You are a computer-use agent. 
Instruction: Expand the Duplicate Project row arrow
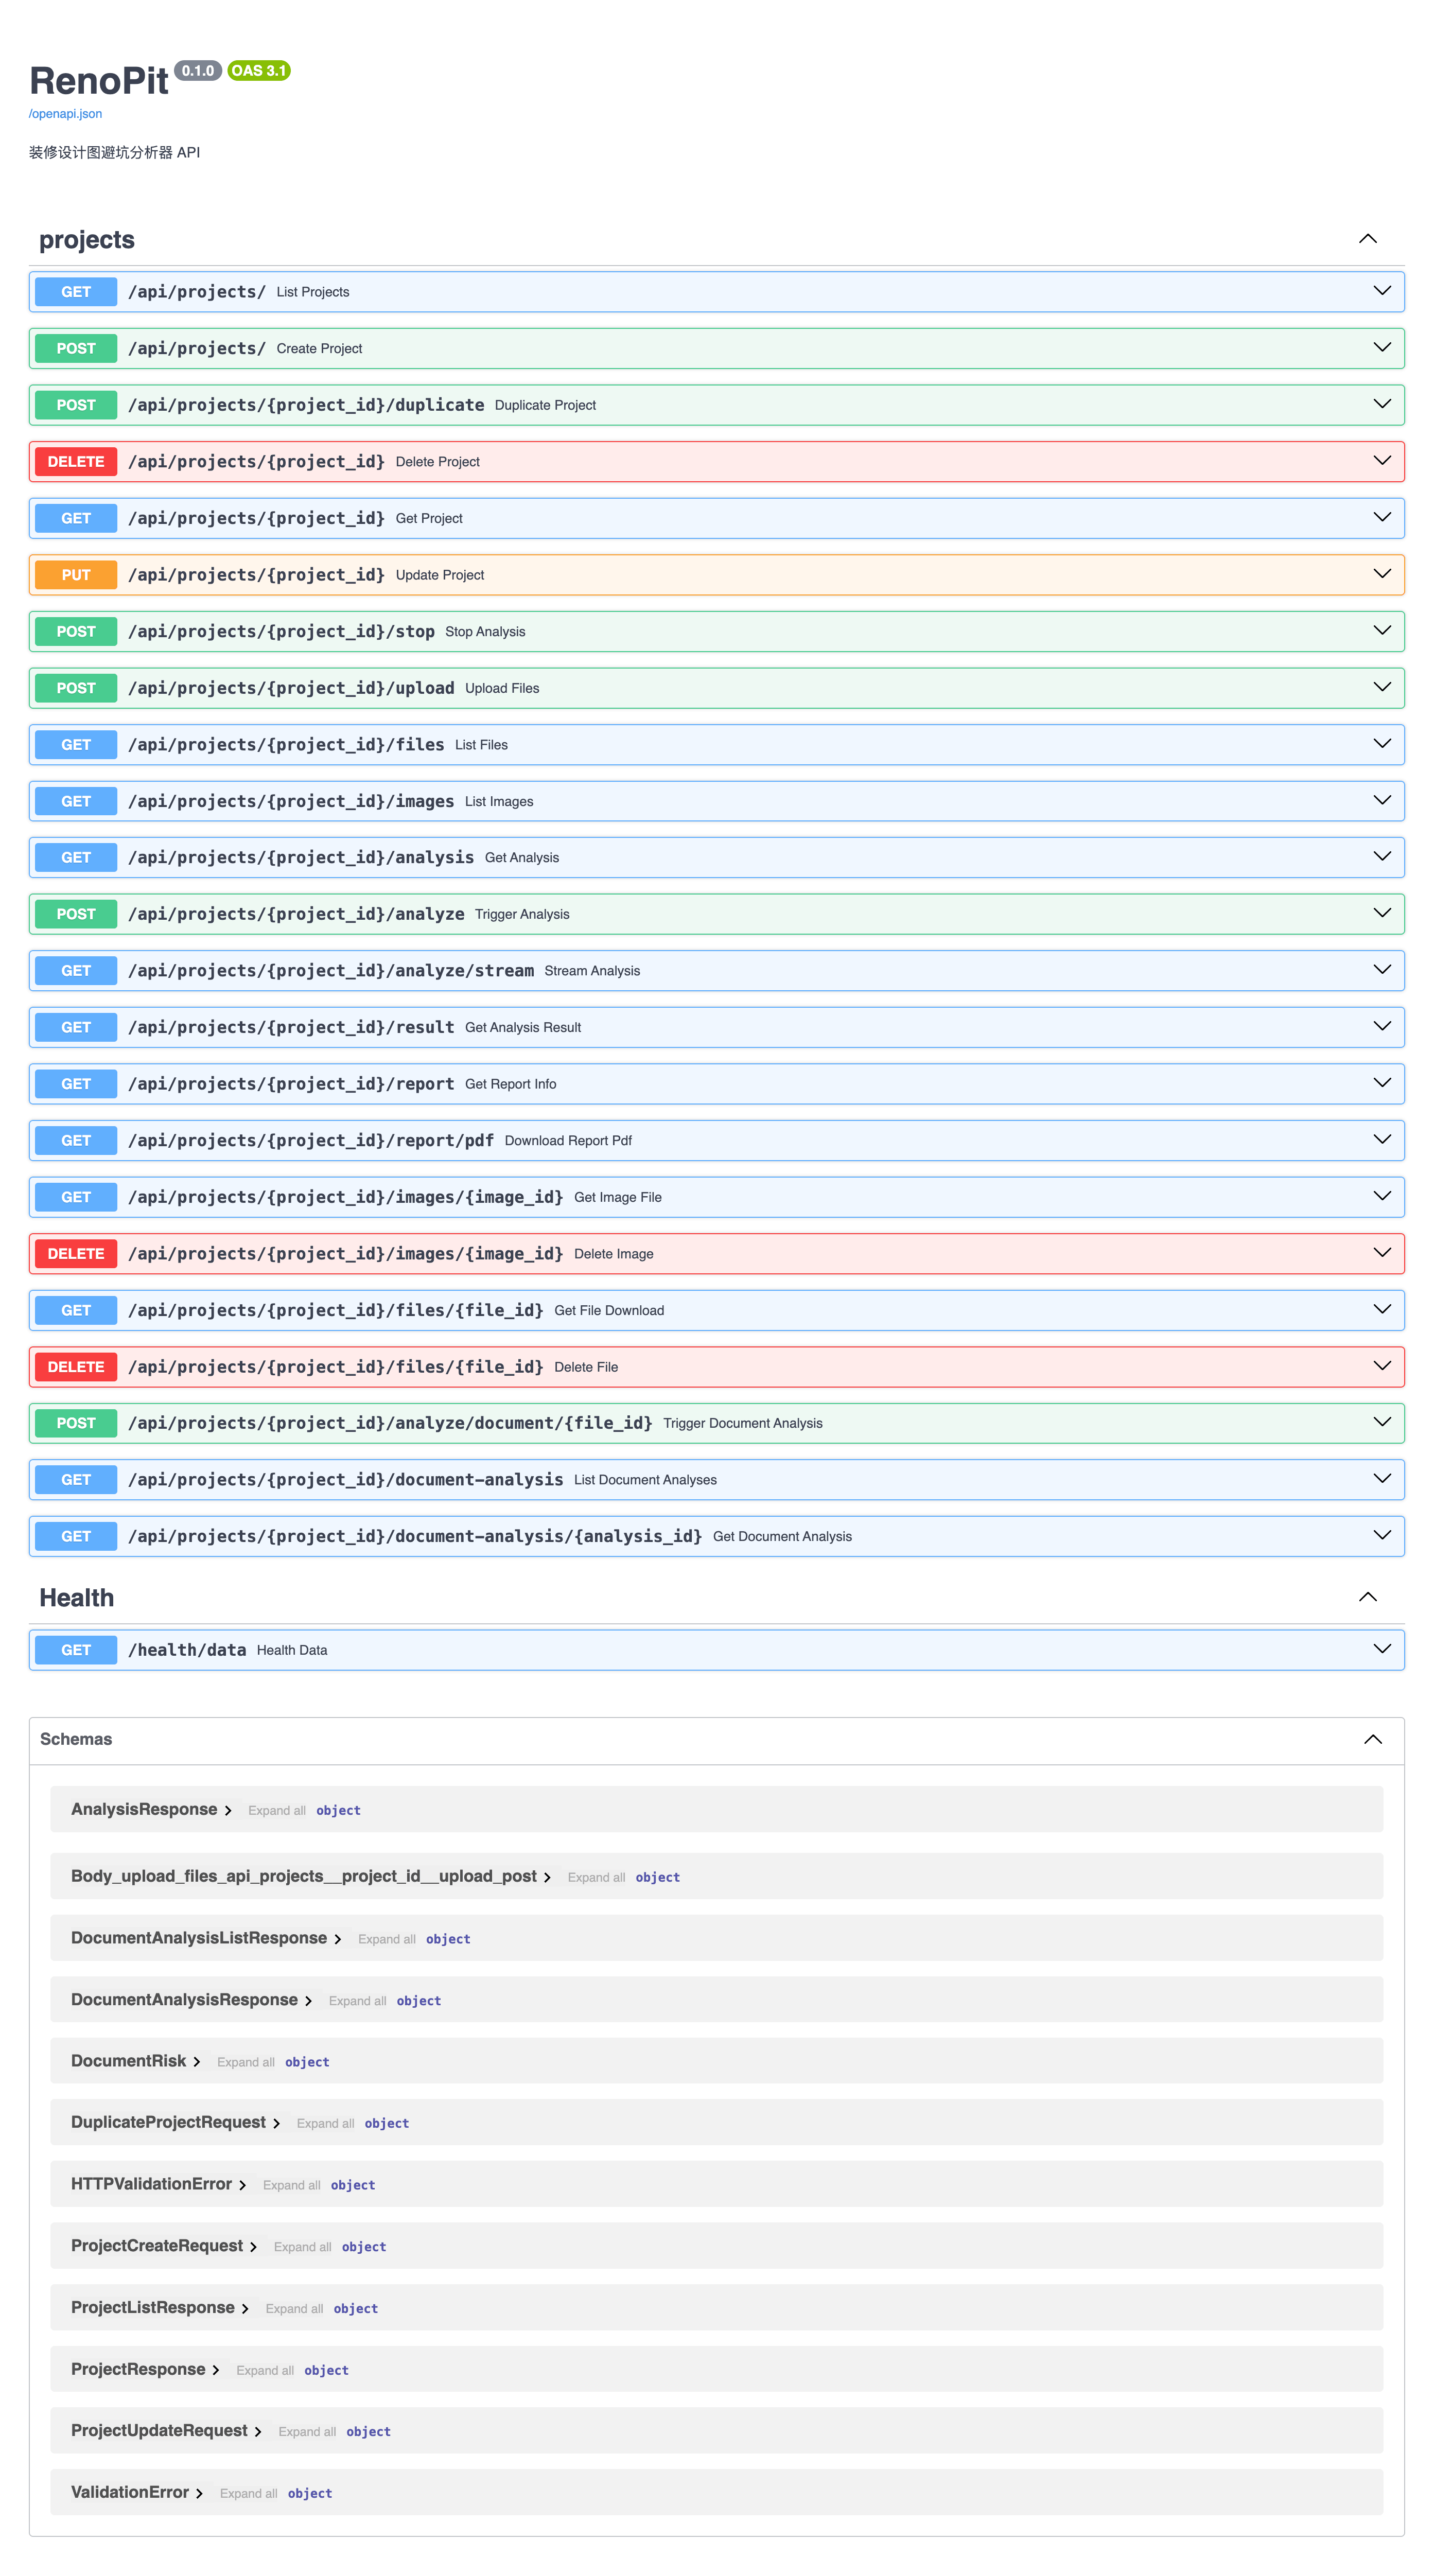pyautogui.click(x=1382, y=404)
